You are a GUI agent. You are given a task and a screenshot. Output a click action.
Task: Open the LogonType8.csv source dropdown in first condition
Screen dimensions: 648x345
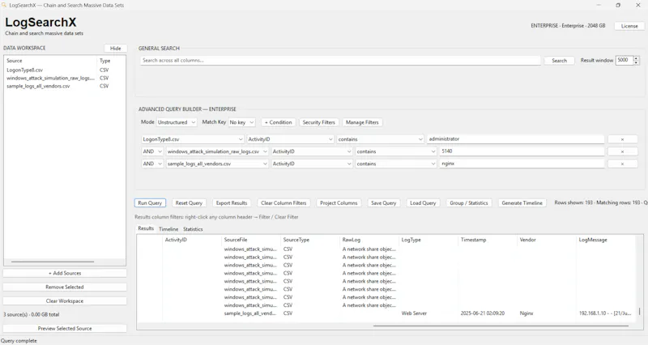coord(193,139)
